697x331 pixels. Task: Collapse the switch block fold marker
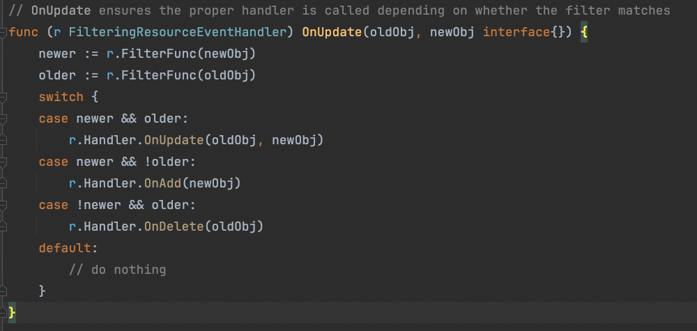(x=3, y=98)
